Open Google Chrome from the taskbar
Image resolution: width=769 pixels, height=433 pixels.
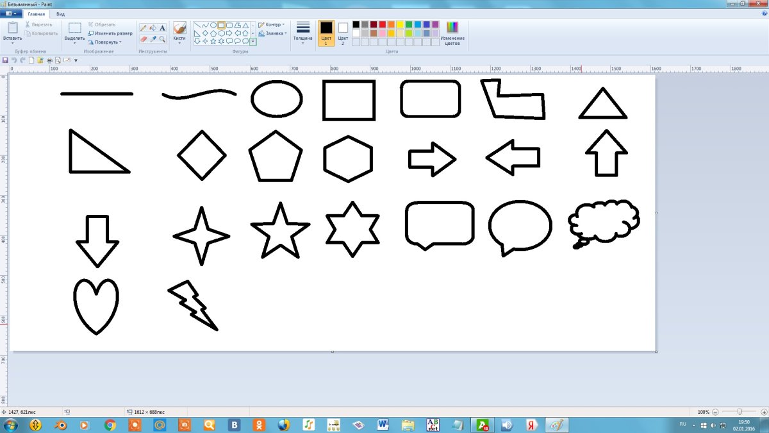click(110, 425)
